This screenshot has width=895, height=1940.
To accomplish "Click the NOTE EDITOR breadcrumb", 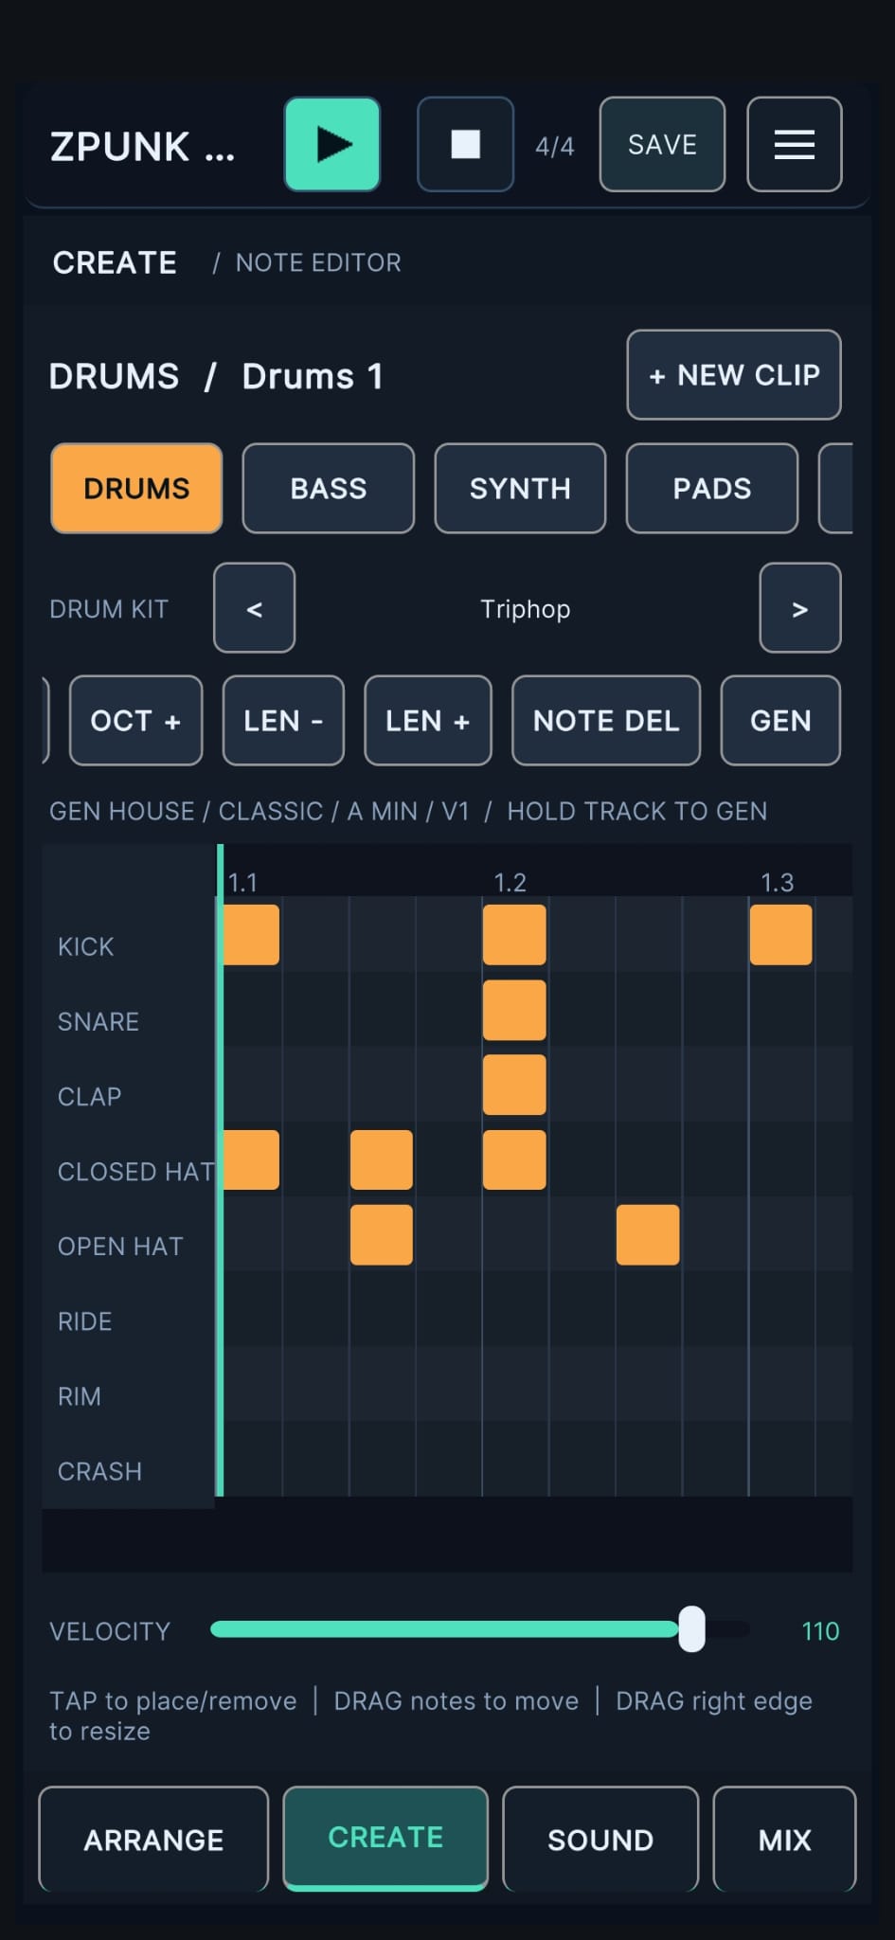I will click(x=318, y=262).
